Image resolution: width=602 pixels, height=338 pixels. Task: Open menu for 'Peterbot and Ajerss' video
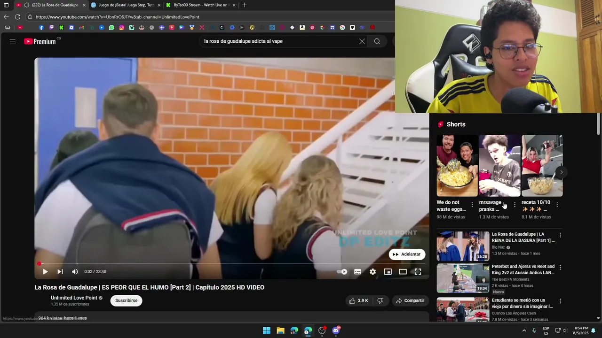coord(560,267)
